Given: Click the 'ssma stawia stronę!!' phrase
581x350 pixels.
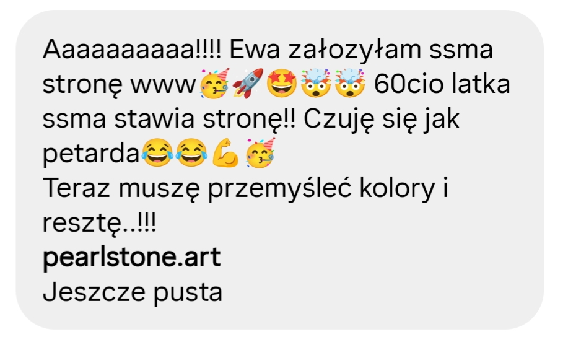Looking at the screenshot, I should (169, 120).
